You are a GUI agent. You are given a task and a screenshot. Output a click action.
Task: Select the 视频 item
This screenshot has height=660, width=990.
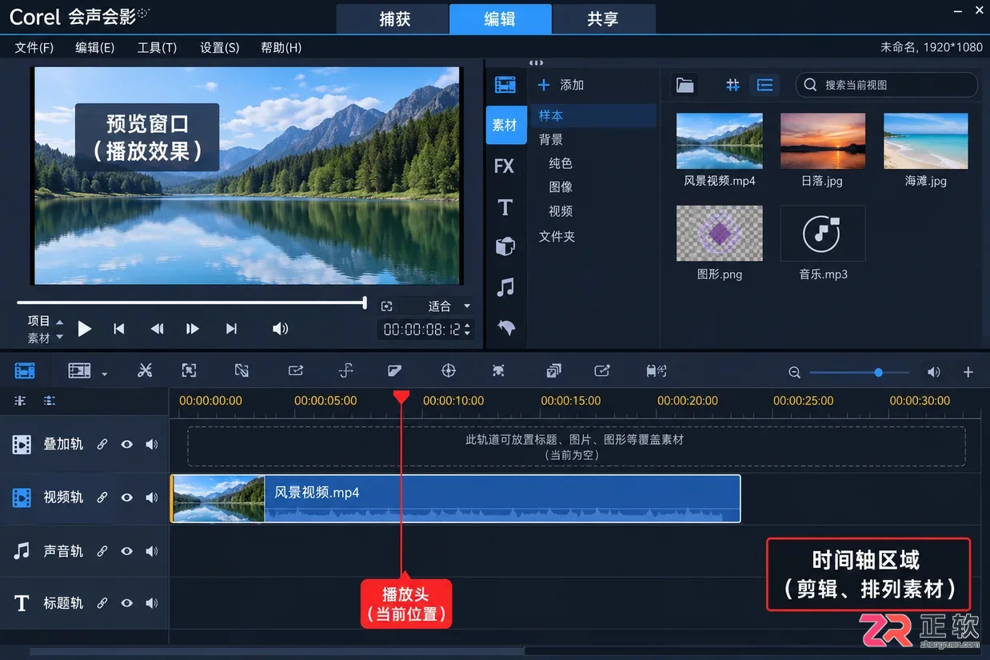point(561,211)
